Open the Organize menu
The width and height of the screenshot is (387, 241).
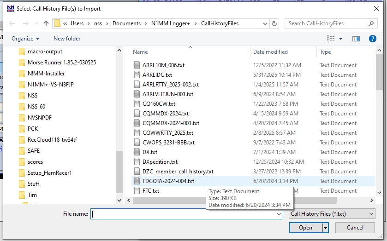click(x=25, y=39)
